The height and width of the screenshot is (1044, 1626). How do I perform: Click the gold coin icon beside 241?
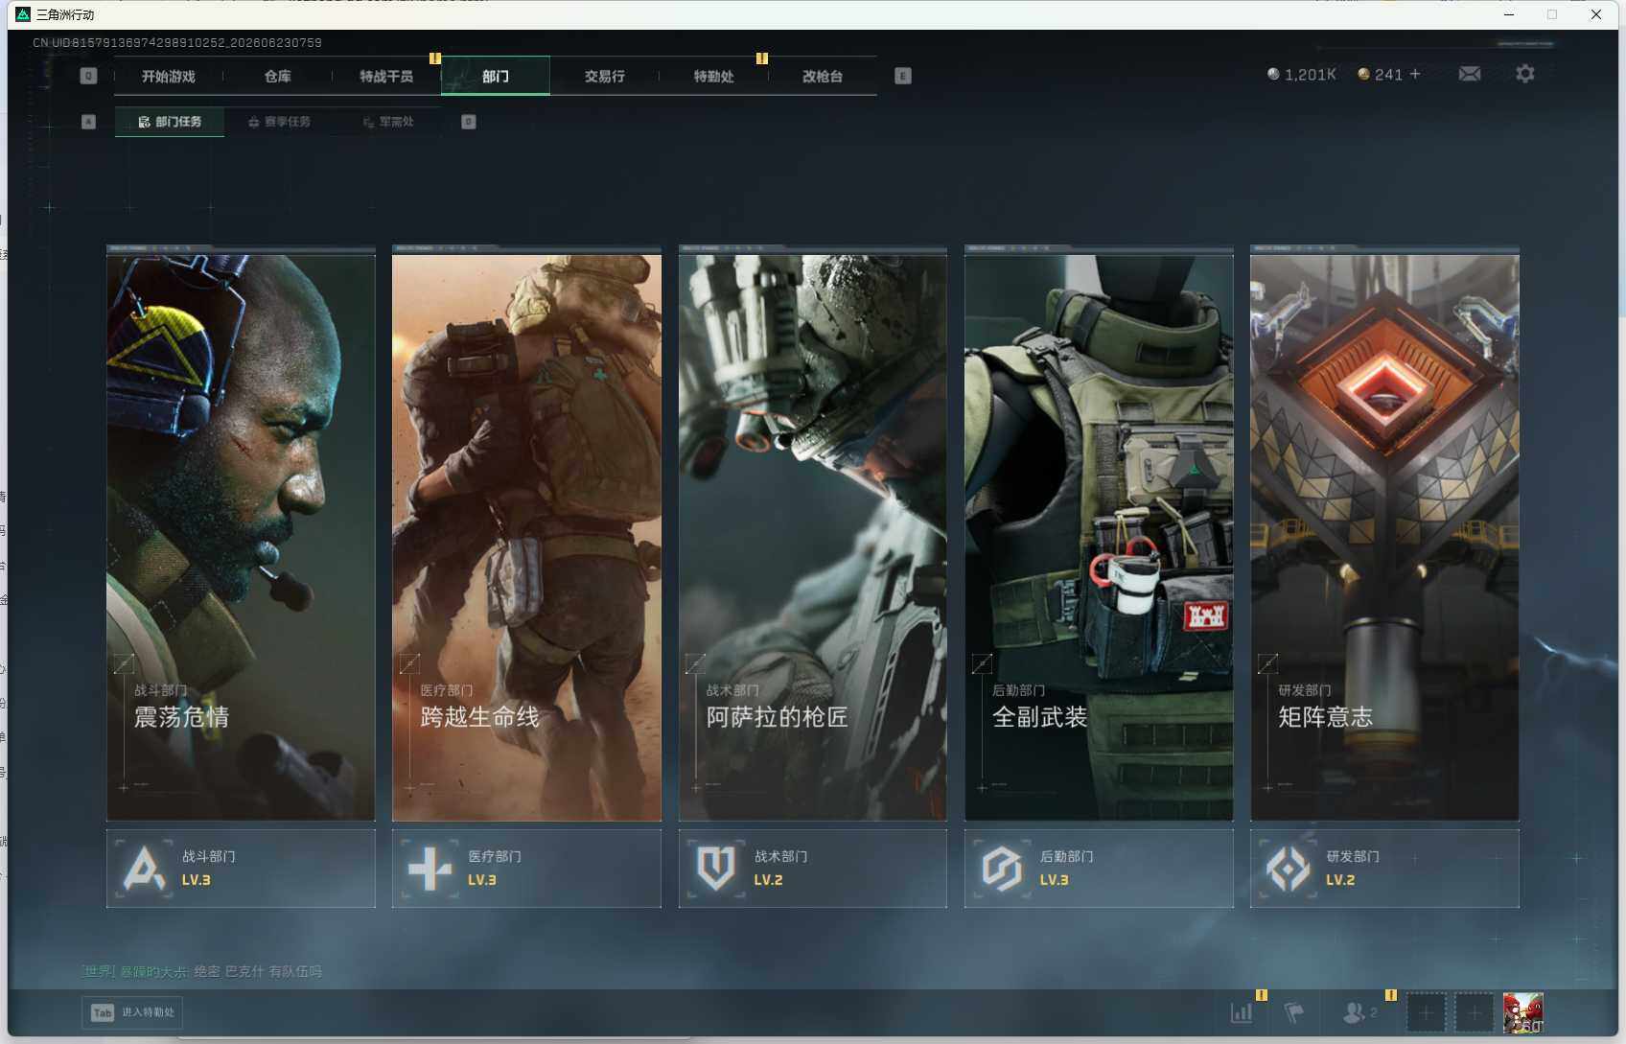point(1363,74)
